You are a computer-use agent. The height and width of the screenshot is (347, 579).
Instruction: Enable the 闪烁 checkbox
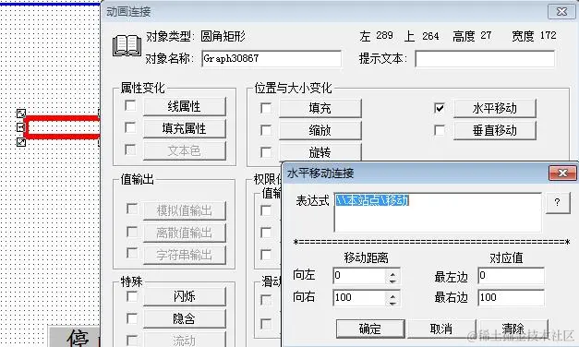[x=132, y=296]
